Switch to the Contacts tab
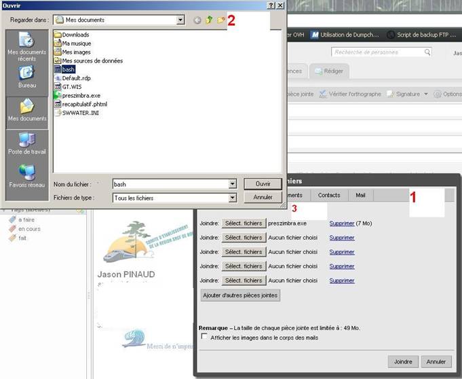Screen dimensions: 462x379 point(329,195)
